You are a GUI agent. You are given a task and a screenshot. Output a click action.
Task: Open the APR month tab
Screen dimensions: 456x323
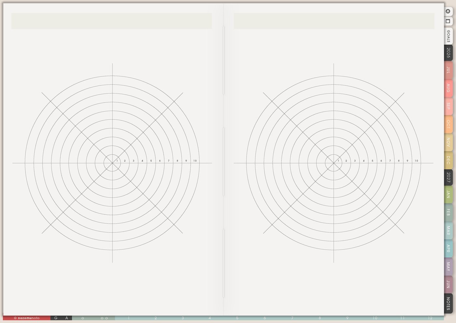pyautogui.click(x=448, y=249)
